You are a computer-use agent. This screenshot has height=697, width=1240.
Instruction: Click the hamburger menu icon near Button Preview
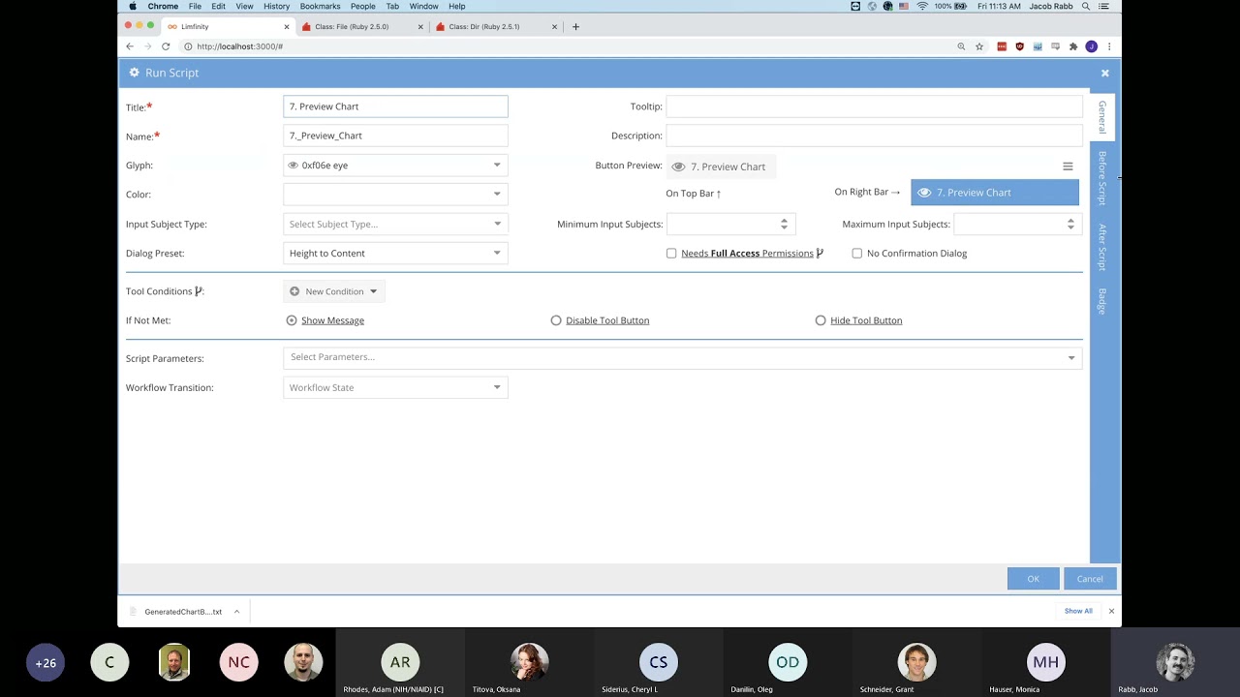tap(1068, 167)
